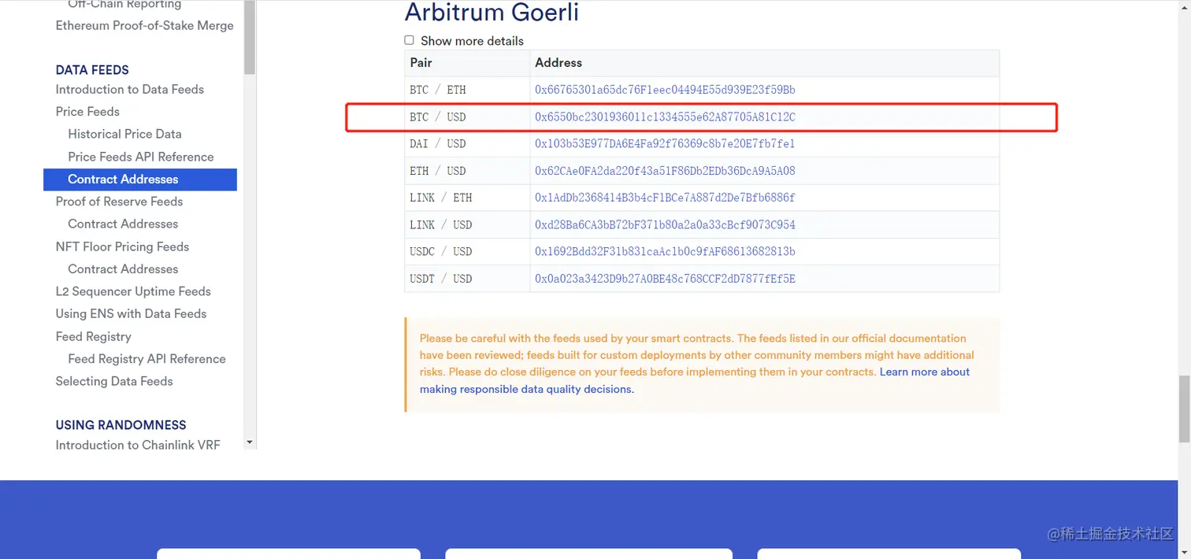Click the sidebar scroll down arrow
Image resolution: width=1191 pixels, height=559 pixels.
(x=250, y=442)
